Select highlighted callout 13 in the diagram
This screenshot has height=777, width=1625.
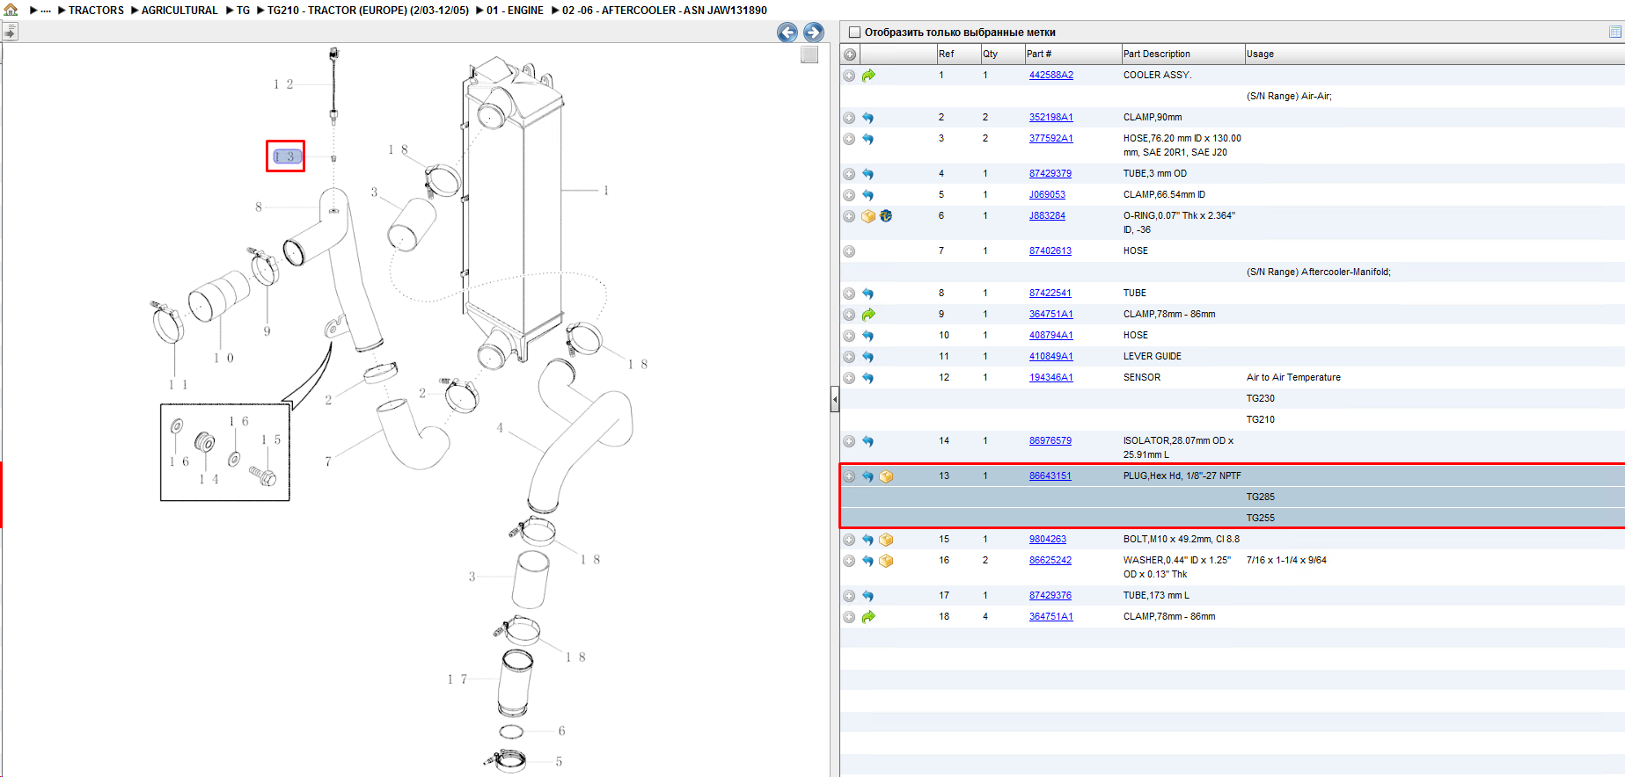[x=286, y=156]
